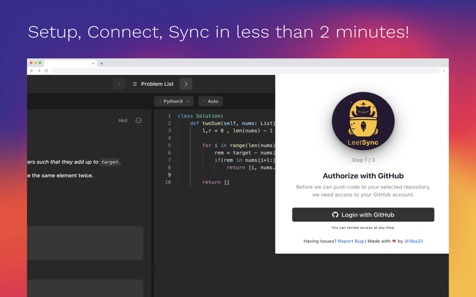
Task: Open the browser's three-dot menu
Action: (444, 71)
